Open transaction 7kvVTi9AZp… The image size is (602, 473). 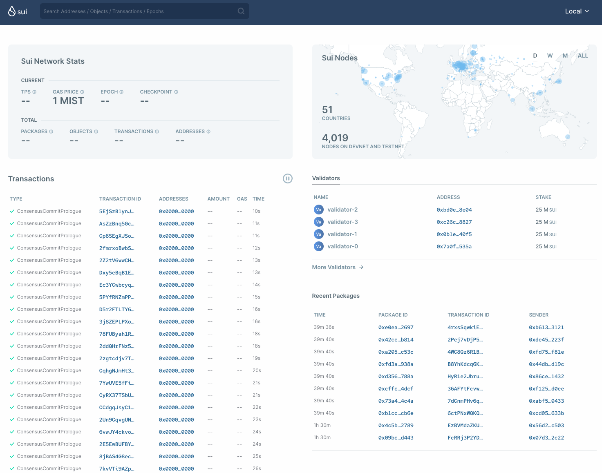click(117, 469)
